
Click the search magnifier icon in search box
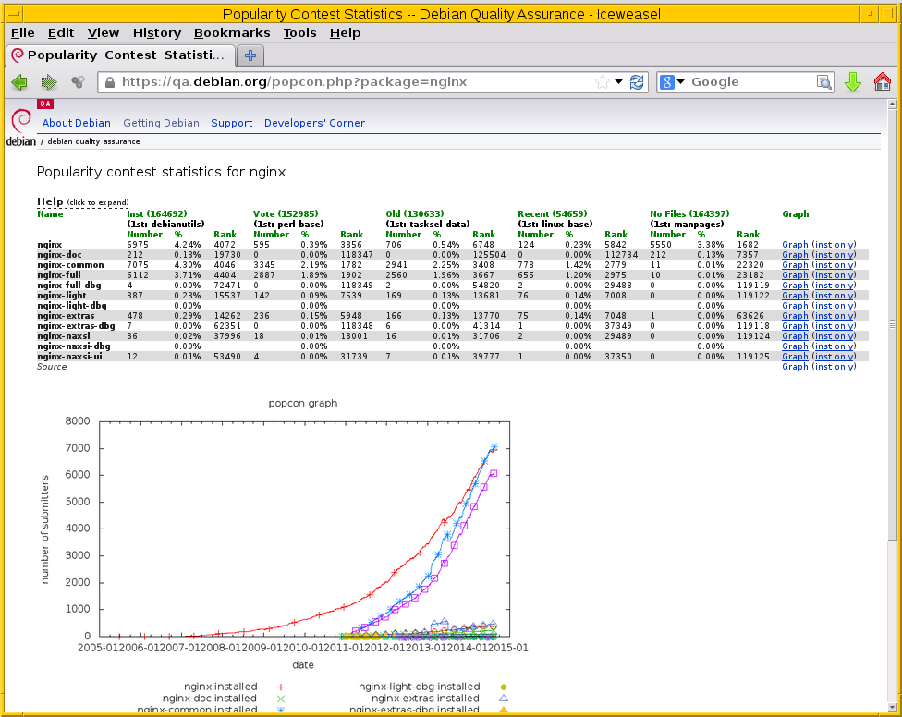point(824,82)
